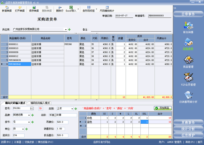The image size is (204, 145).
Task: Open the 类别 dropdown showing 上衣
Action: click(x=72, y=109)
